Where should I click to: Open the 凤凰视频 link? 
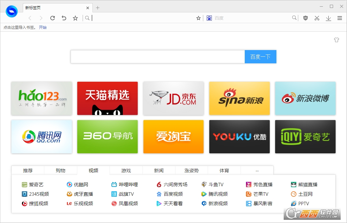(125, 203)
